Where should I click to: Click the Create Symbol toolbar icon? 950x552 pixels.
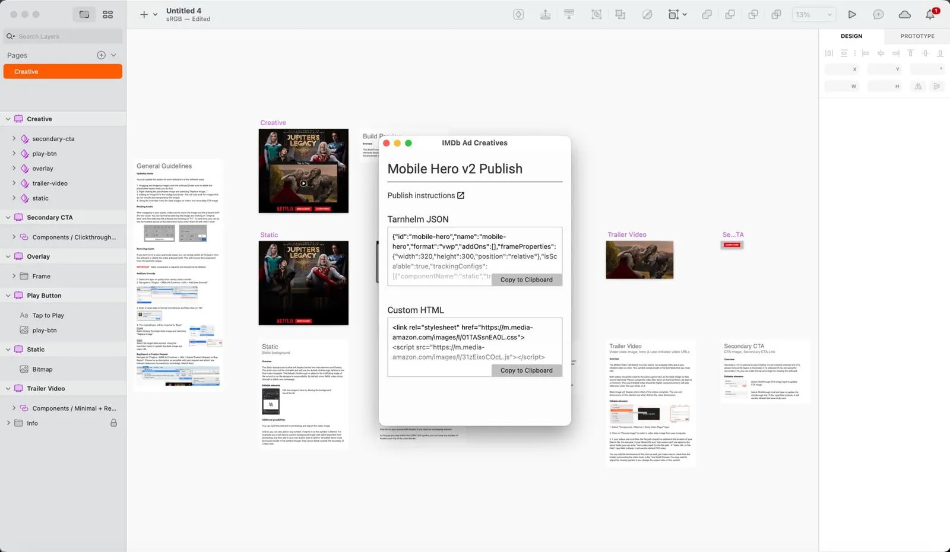click(x=518, y=14)
